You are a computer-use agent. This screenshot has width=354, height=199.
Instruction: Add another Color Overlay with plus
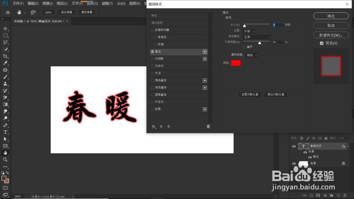tap(205, 81)
